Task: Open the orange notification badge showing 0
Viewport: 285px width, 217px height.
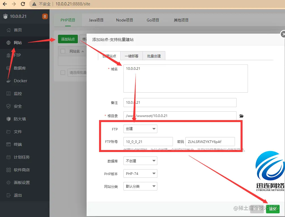Action: pyautogui.click(x=45, y=16)
